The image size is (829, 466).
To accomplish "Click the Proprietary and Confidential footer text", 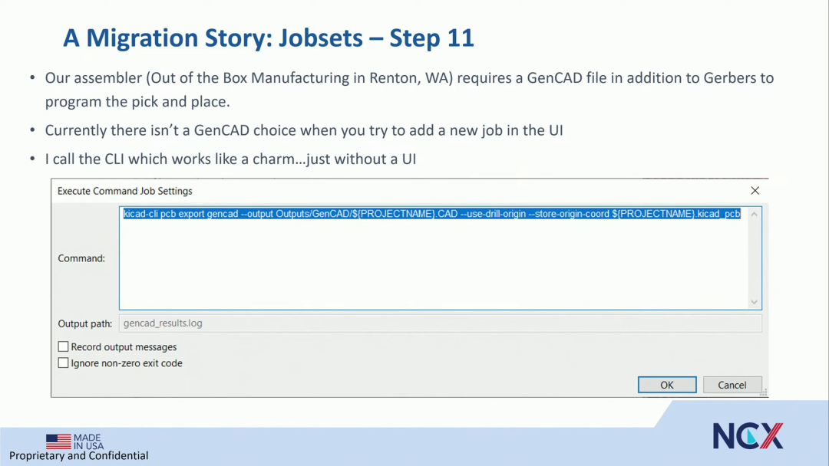I will (79, 455).
